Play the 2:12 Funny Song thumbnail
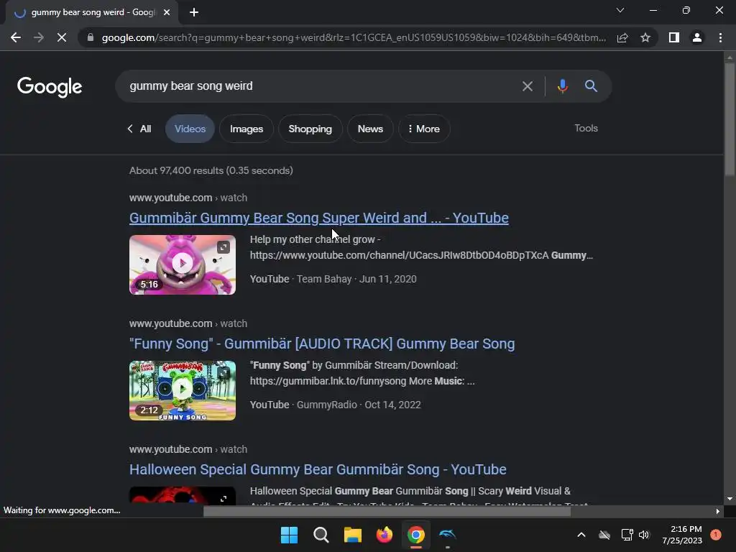This screenshot has width=736, height=552. 183,389
